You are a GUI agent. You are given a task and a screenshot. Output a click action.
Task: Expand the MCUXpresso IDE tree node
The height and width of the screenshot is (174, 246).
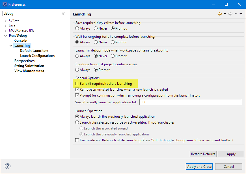6,30
